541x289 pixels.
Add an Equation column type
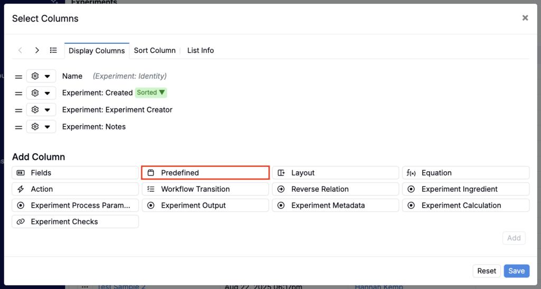(465, 173)
